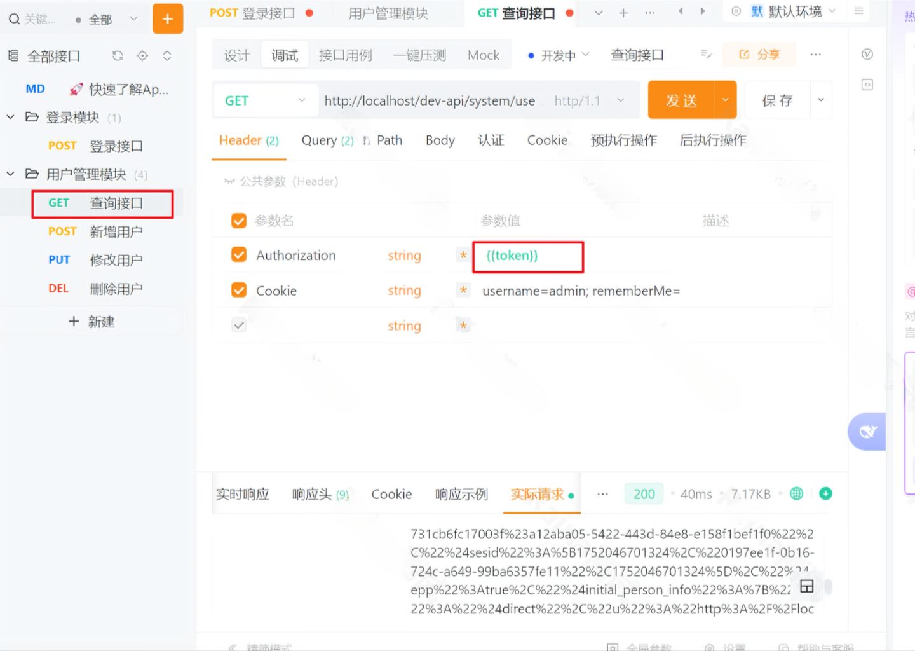915x651 pixels.
Task: Refresh the 全部接口 list
Action: coord(118,56)
